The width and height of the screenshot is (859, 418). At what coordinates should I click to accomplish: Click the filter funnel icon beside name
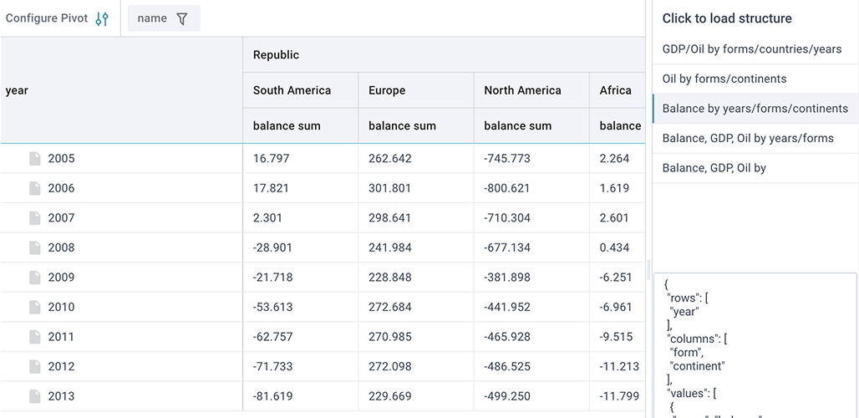[x=182, y=18]
